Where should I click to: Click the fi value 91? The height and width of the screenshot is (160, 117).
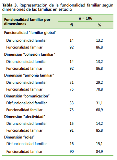(x=72, y=130)
